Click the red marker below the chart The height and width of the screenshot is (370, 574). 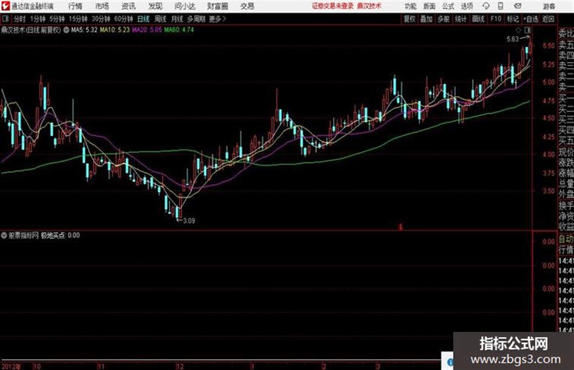click(x=400, y=227)
